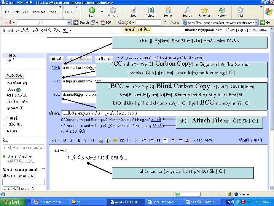This screenshot has height=206, width=274.
Task: Expand hidden menu bar items chevron
Action: tap(60, 7)
